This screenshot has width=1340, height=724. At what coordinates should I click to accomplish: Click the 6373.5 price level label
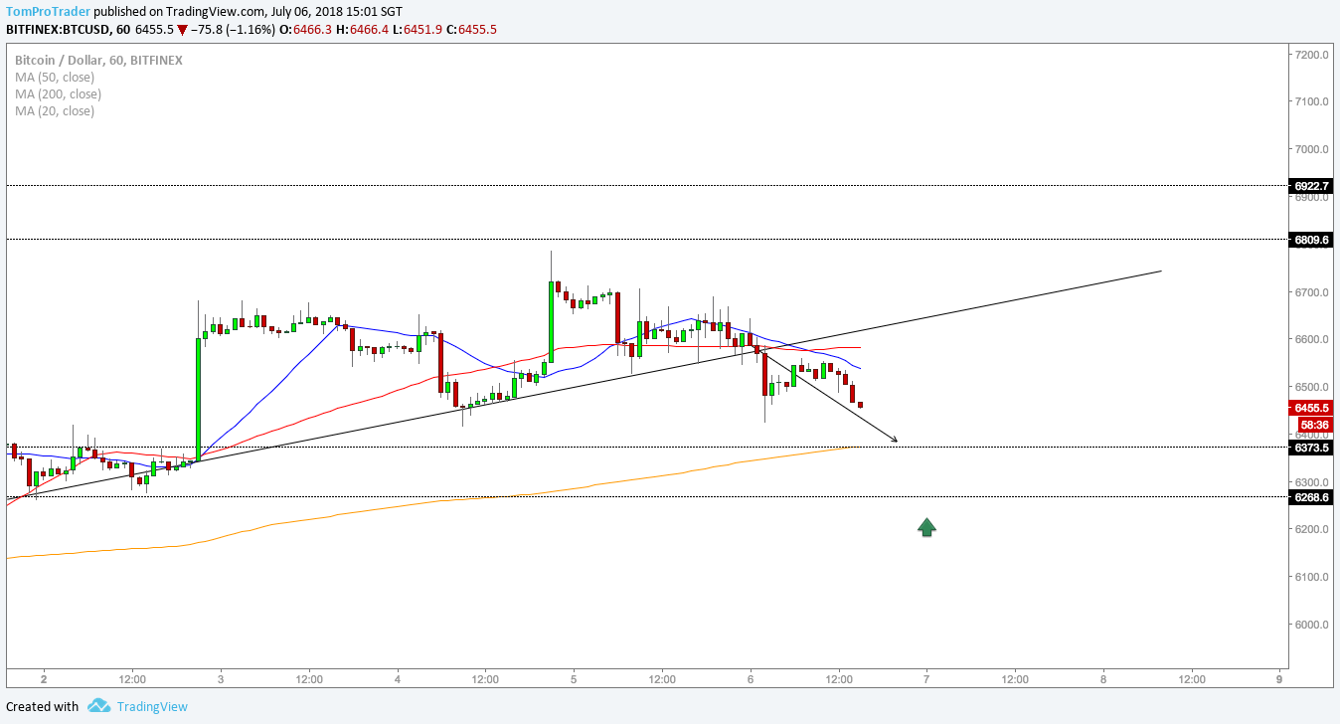(1311, 448)
